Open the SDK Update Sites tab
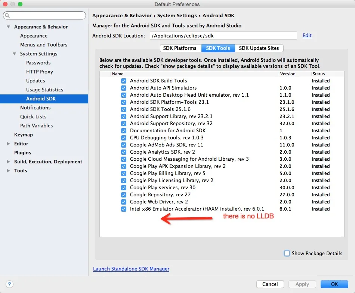Screen dimensions: 355x293 coord(259,48)
